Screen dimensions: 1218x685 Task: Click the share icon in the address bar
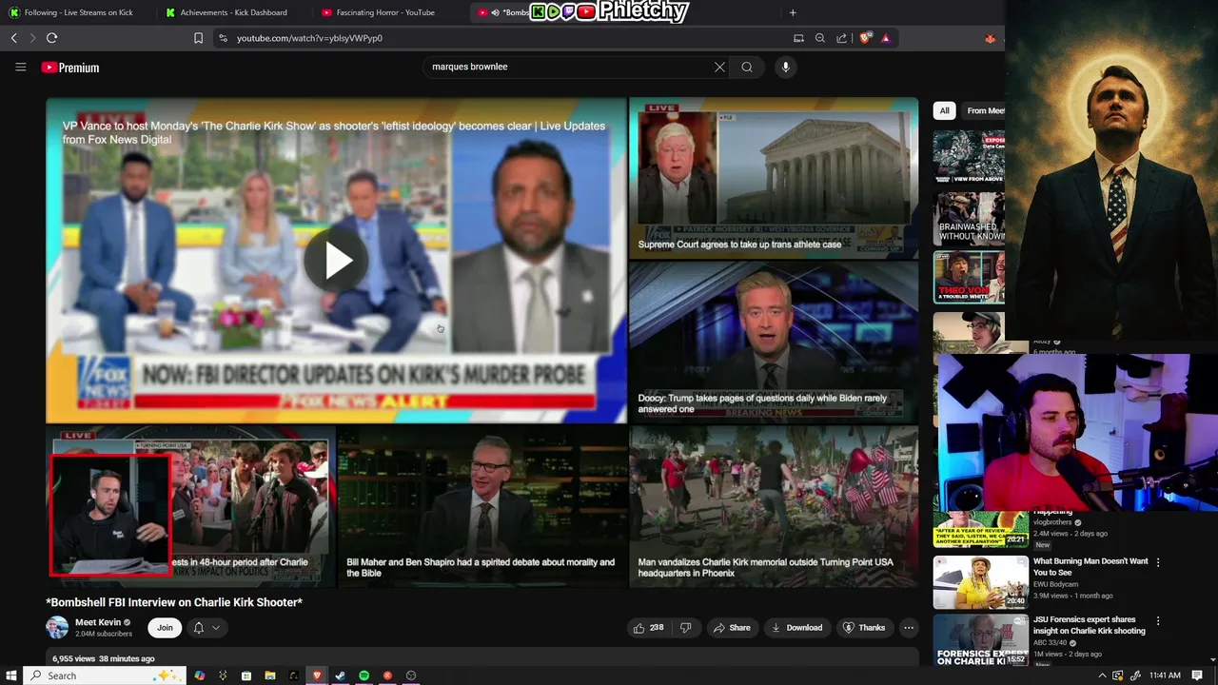842,38
